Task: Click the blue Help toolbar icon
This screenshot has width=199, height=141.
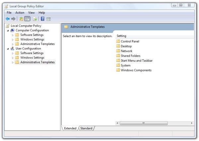Action: click(42, 19)
